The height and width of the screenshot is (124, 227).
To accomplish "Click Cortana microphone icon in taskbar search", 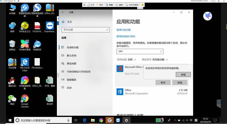I will pos(68,120).
